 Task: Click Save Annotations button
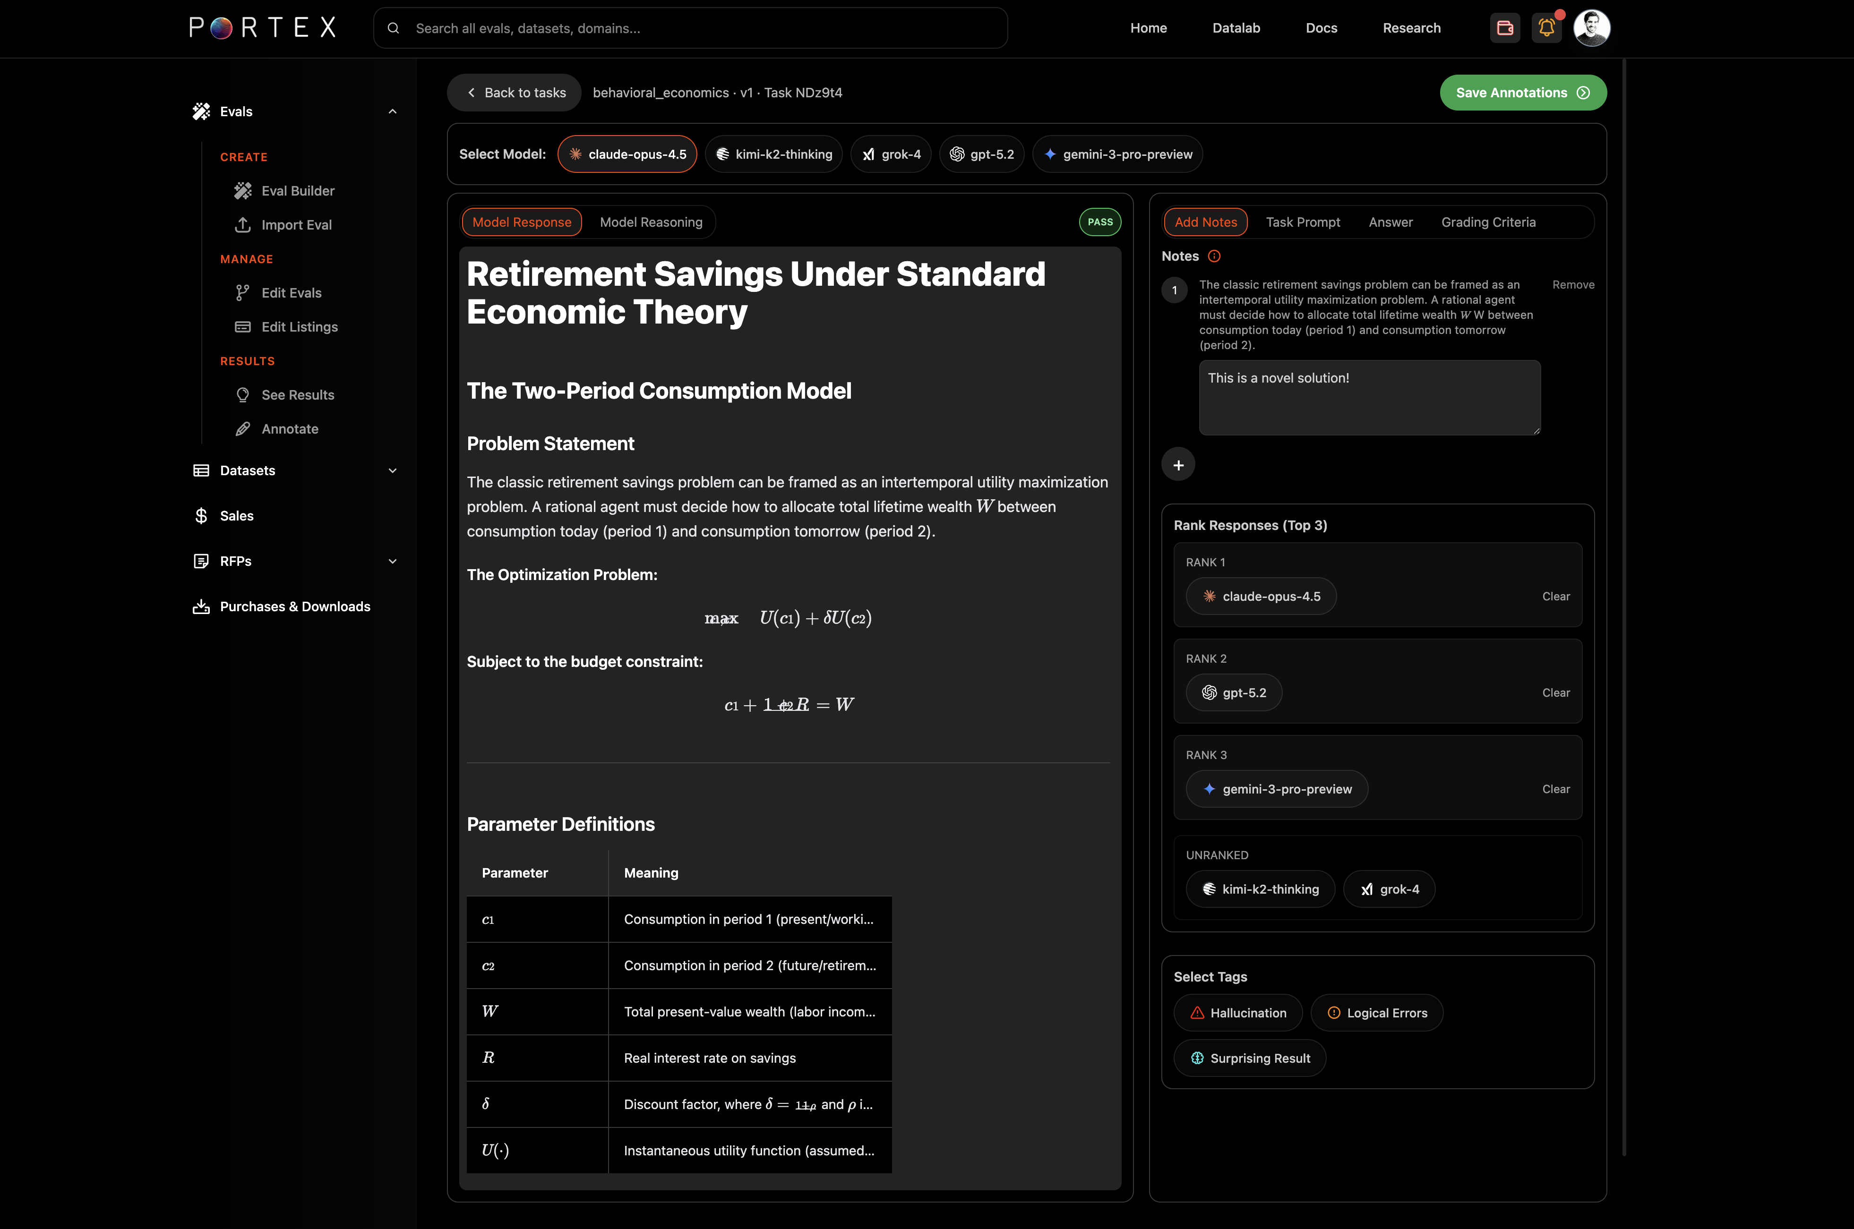click(1522, 93)
